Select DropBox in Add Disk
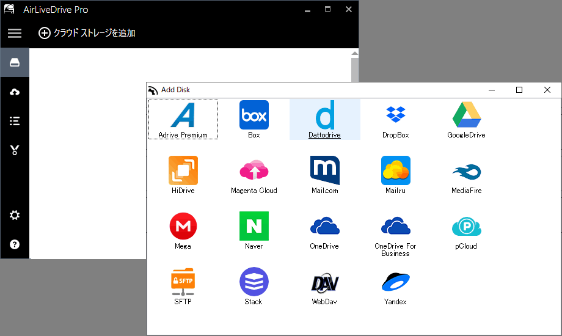Image resolution: width=562 pixels, height=336 pixels. click(396, 119)
